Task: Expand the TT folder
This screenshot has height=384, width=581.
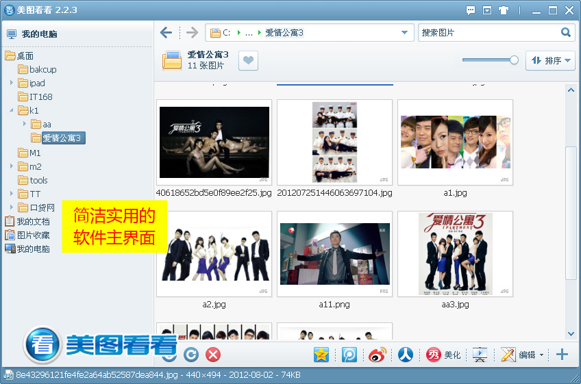Action: tap(12, 194)
